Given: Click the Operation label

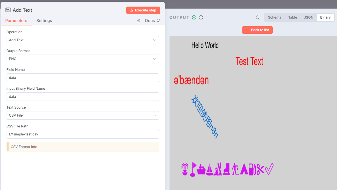Looking at the screenshot, I should [x=14, y=32].
